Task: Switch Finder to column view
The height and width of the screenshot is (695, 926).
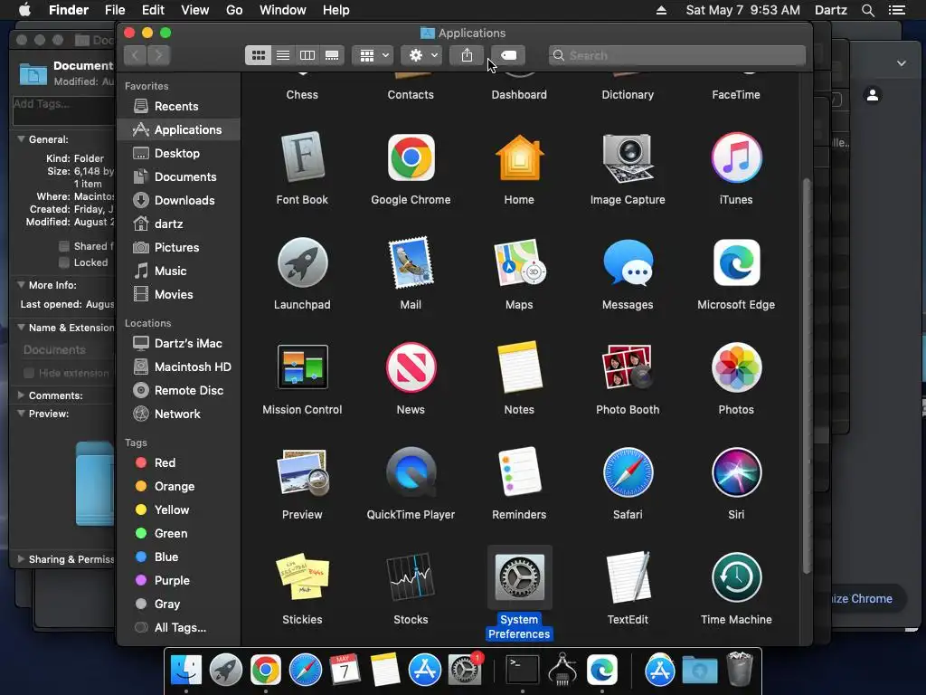Action: 307,55
